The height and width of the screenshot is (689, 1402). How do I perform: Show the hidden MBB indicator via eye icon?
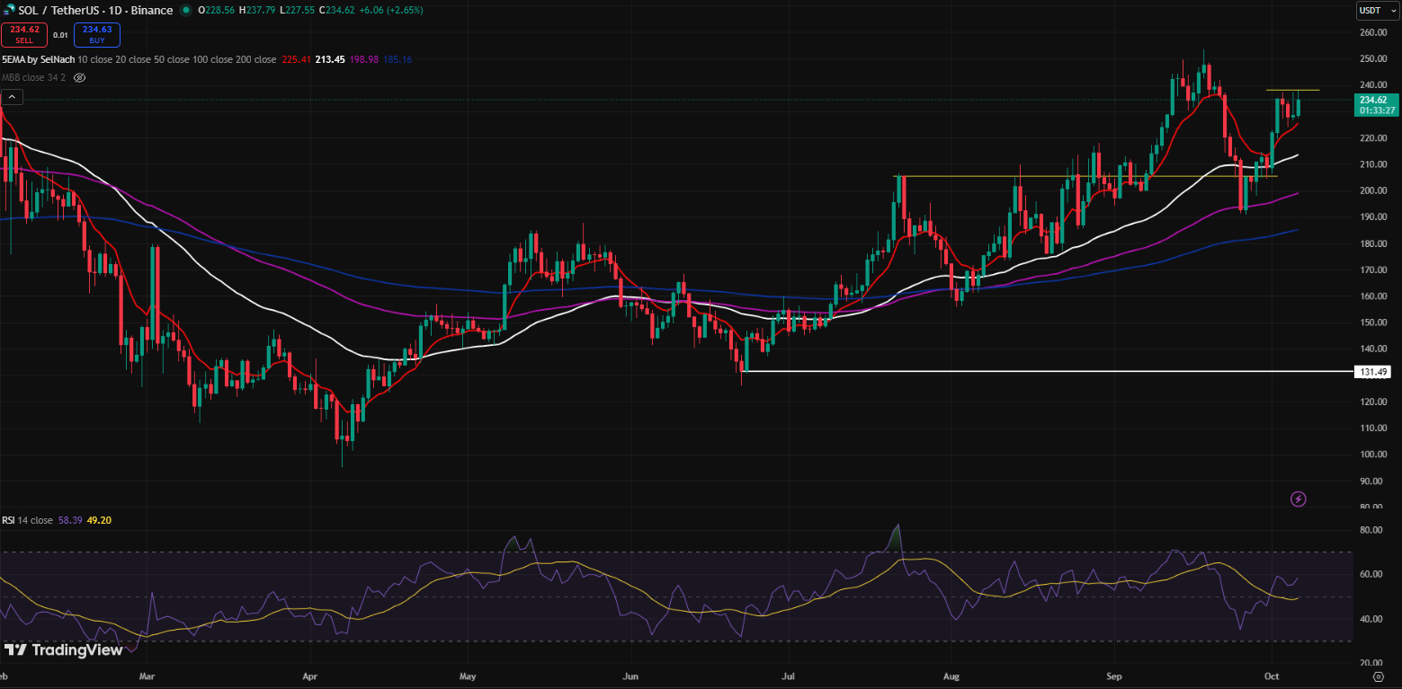coord(79,78)
